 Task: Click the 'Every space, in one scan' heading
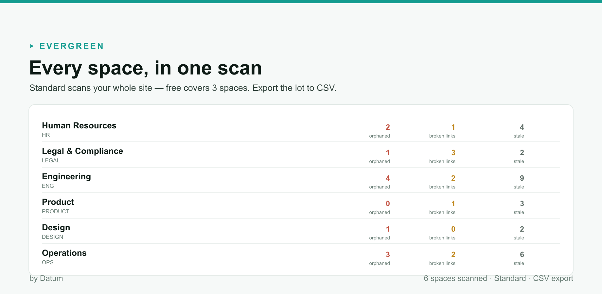146,68
